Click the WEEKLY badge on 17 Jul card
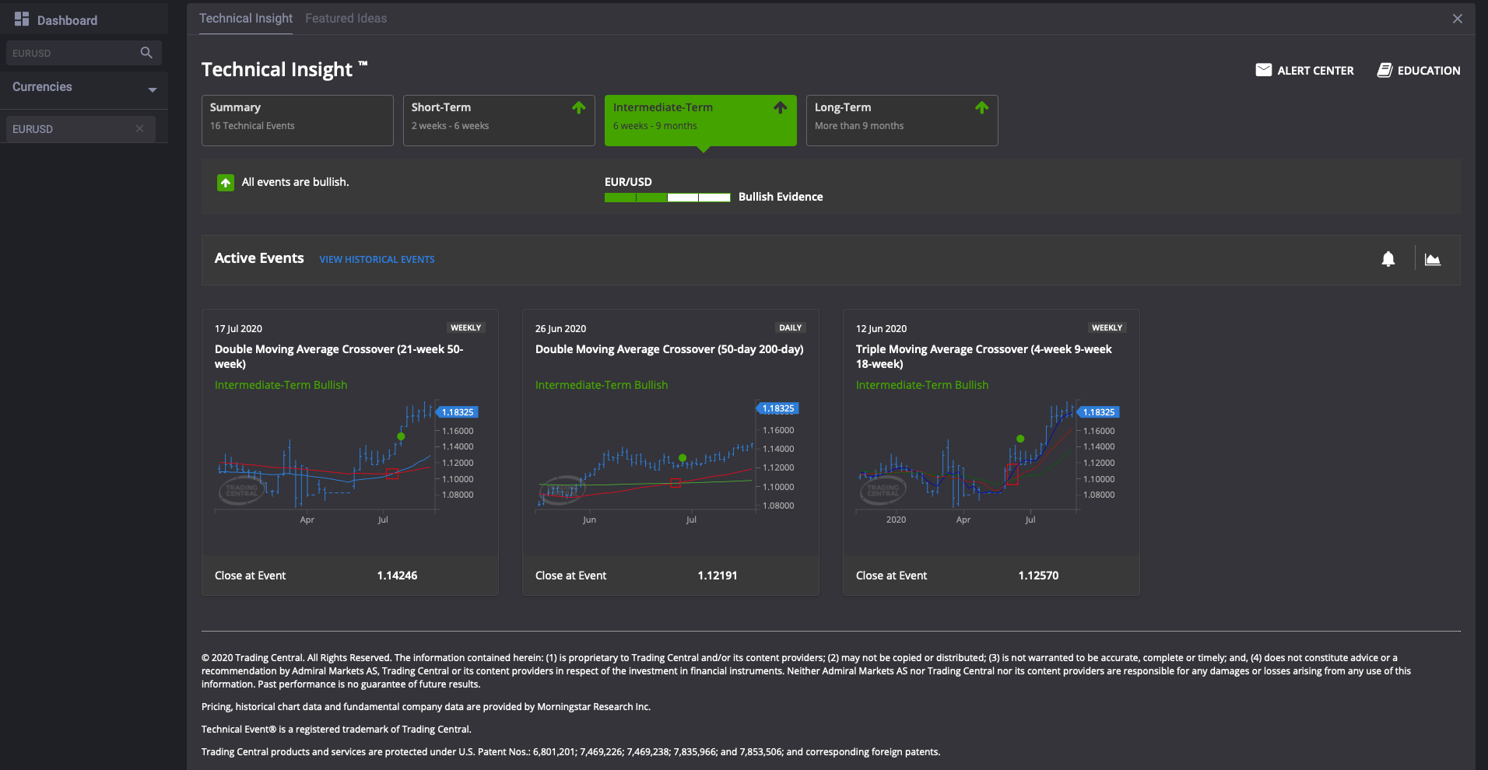This screenshot has height=770, width=1488. pyautogui.click(x=465, y=327)
